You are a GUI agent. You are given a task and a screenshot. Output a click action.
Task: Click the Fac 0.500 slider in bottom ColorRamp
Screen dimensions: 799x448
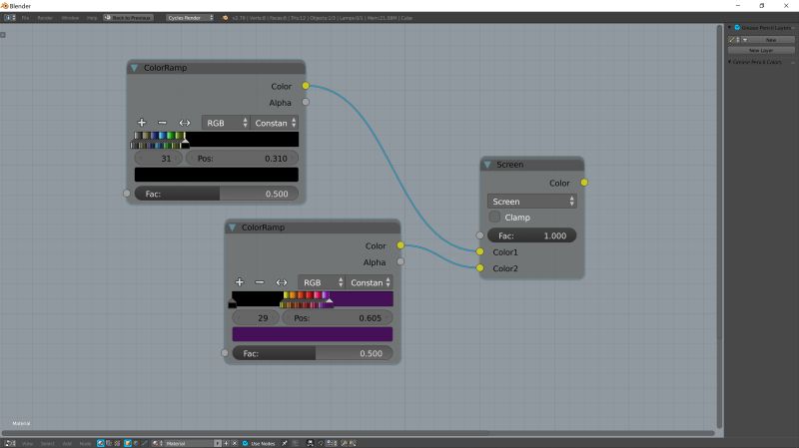tap(313, 353)
